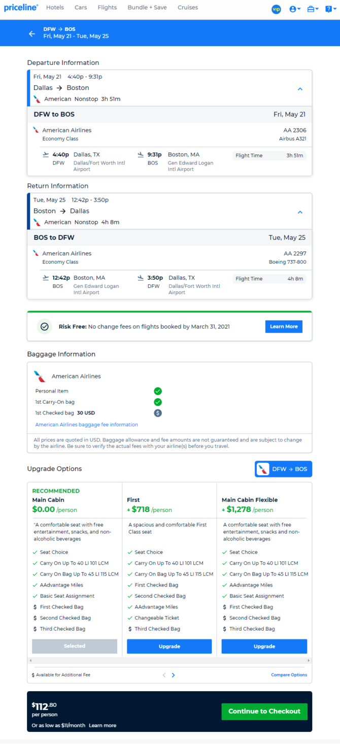Collapse the Dallas to Boston departure details
This screenshot has height=744, width=340.
click(x=300, y=89)
